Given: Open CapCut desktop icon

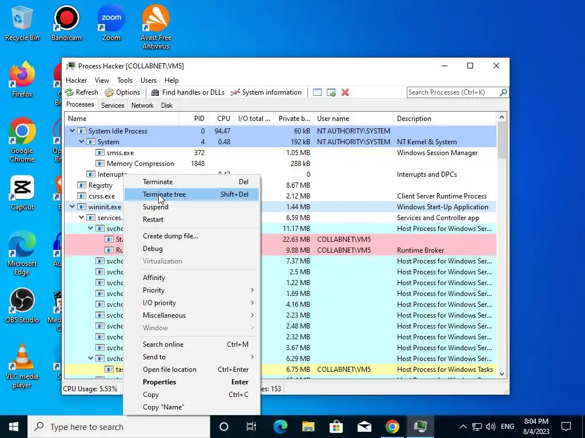Looking at the screenshot, I should pyautogui.click(x=22, y=193).
